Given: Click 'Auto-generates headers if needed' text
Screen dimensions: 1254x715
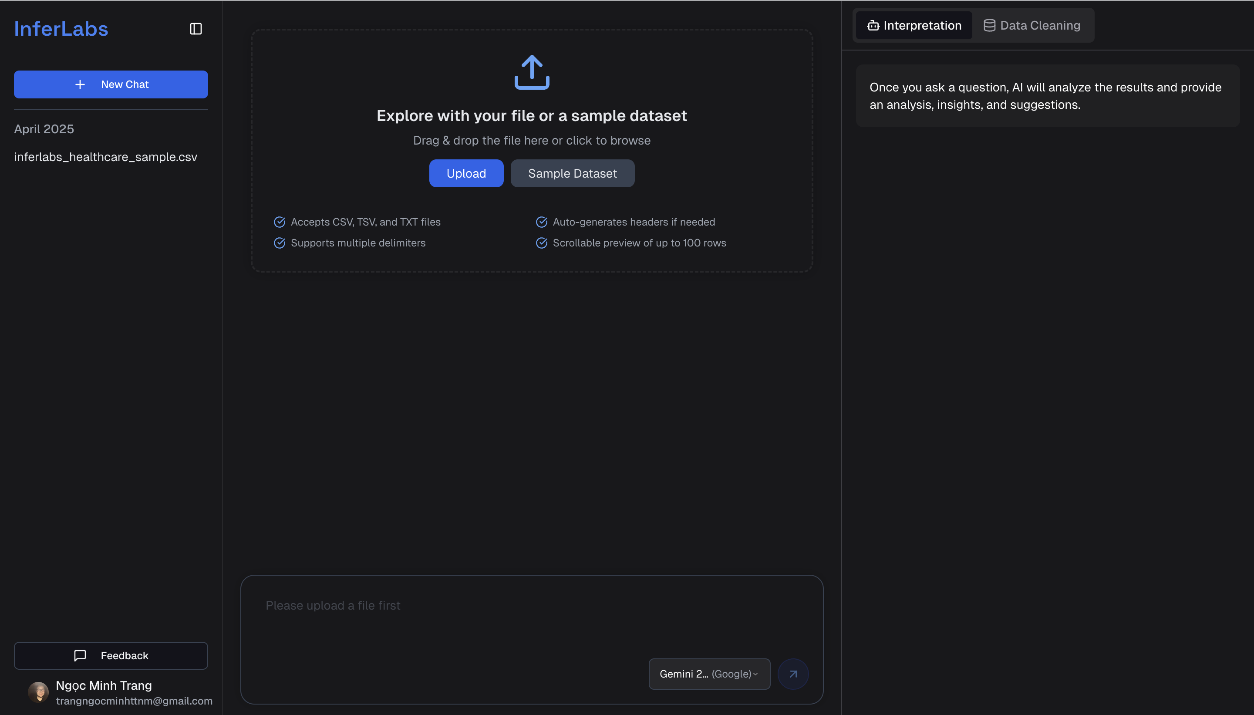Looking at the screenshot, I should pos(634,222).
